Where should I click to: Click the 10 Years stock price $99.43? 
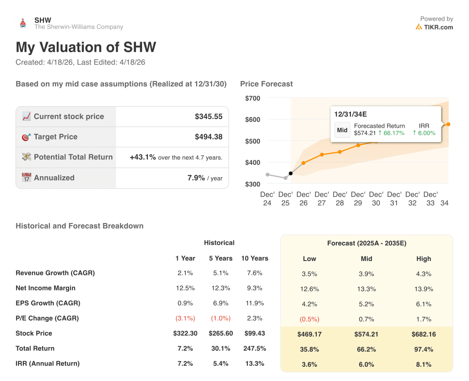[255, 333]
